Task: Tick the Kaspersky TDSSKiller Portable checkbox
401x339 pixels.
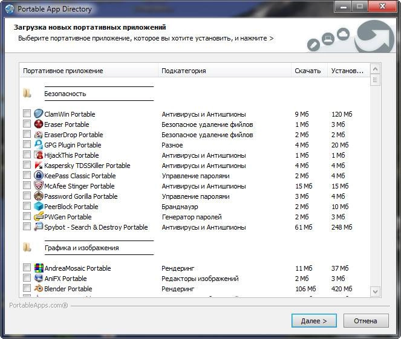Action: coord(27,164)
